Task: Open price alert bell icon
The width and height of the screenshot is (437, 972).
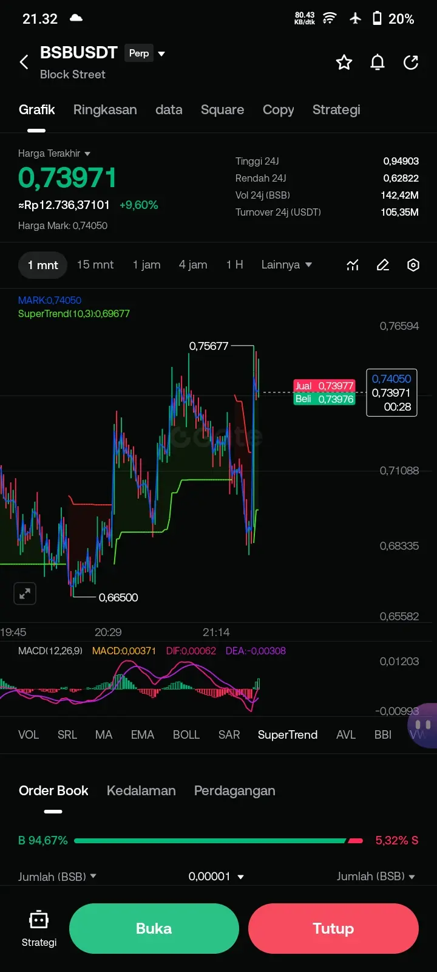Action: pyautogui.click(x=378, y=62)
